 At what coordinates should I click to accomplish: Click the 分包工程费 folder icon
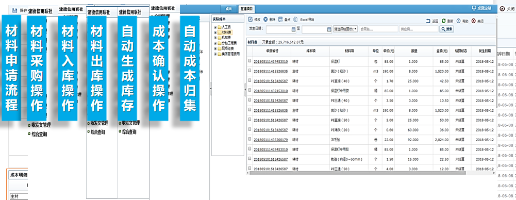(220, 43)
